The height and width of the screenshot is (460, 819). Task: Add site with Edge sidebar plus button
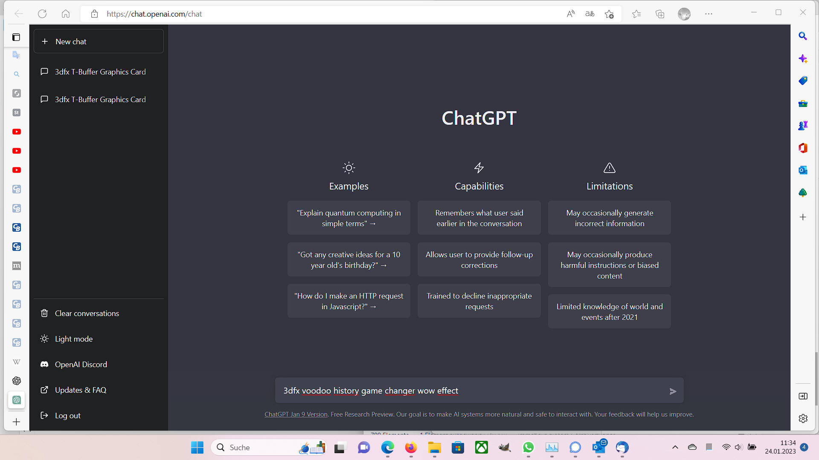803,217
